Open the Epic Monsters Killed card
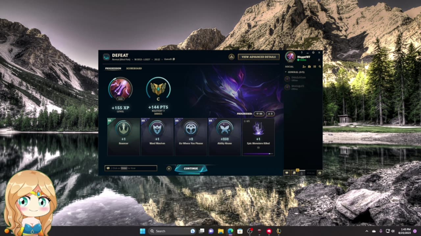This screenshot has width=421, height=236. click(258, 137)
